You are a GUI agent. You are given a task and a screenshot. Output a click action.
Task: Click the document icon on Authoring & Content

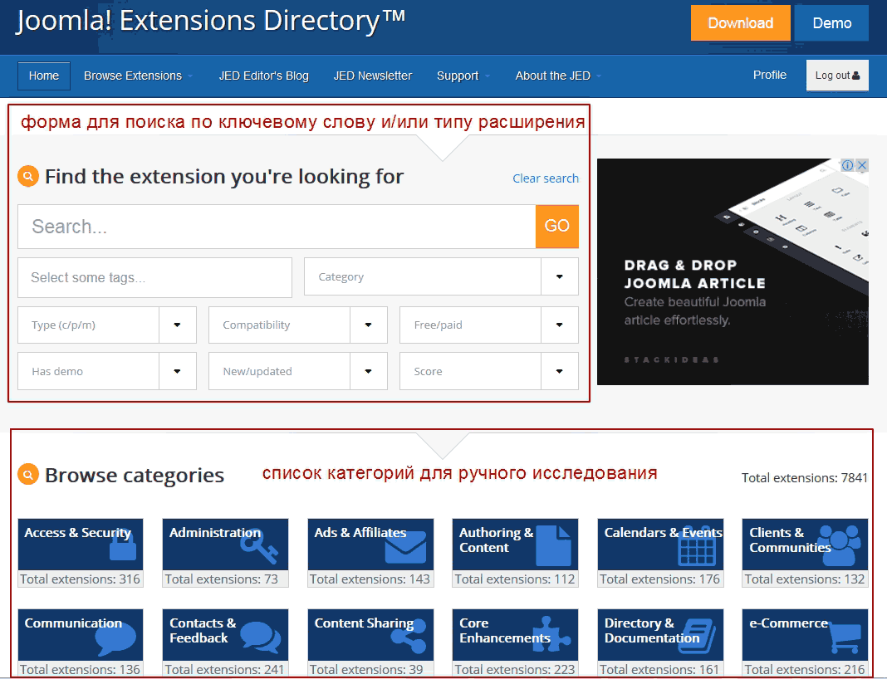click(553, 545)
